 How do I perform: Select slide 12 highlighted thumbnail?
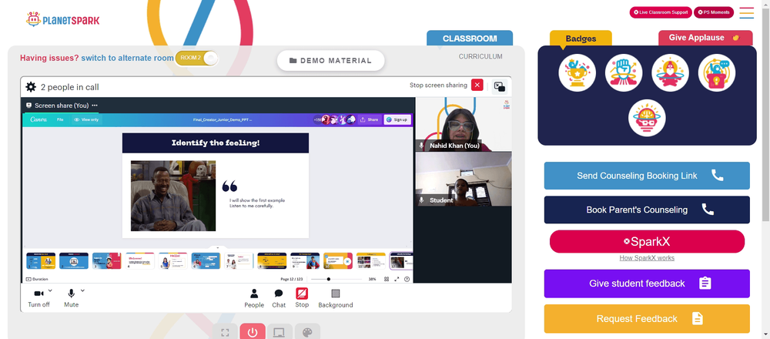pyautogui.click(x=401, y=261)
